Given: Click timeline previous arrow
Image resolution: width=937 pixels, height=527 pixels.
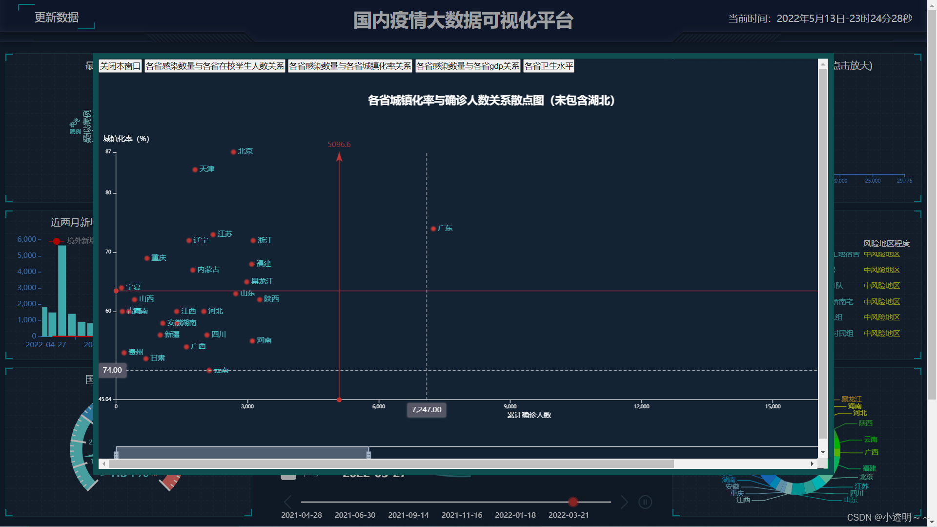Looking at the screenshot, I should click(288, 502).
